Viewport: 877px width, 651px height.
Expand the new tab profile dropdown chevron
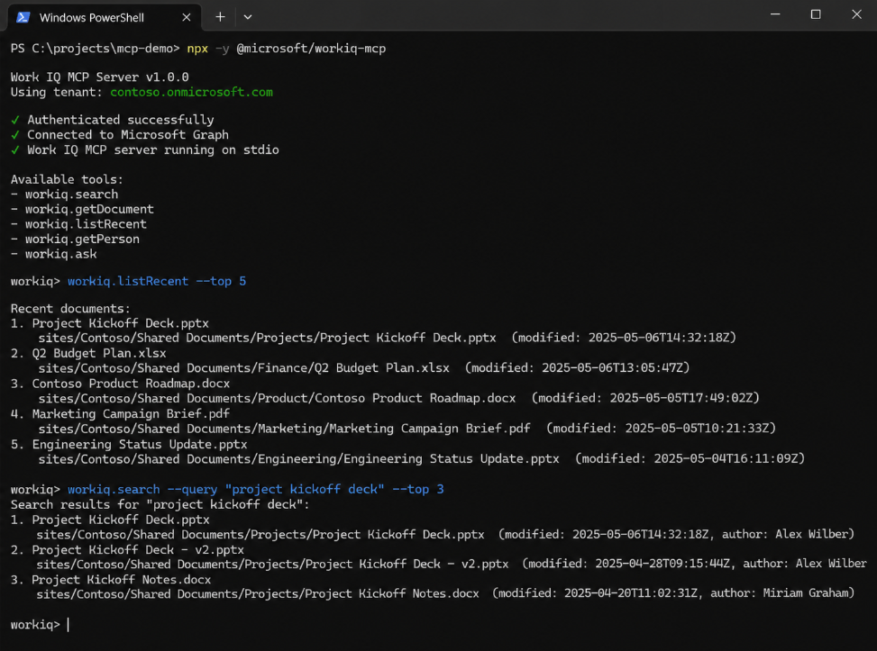click(x=248, y=17)
